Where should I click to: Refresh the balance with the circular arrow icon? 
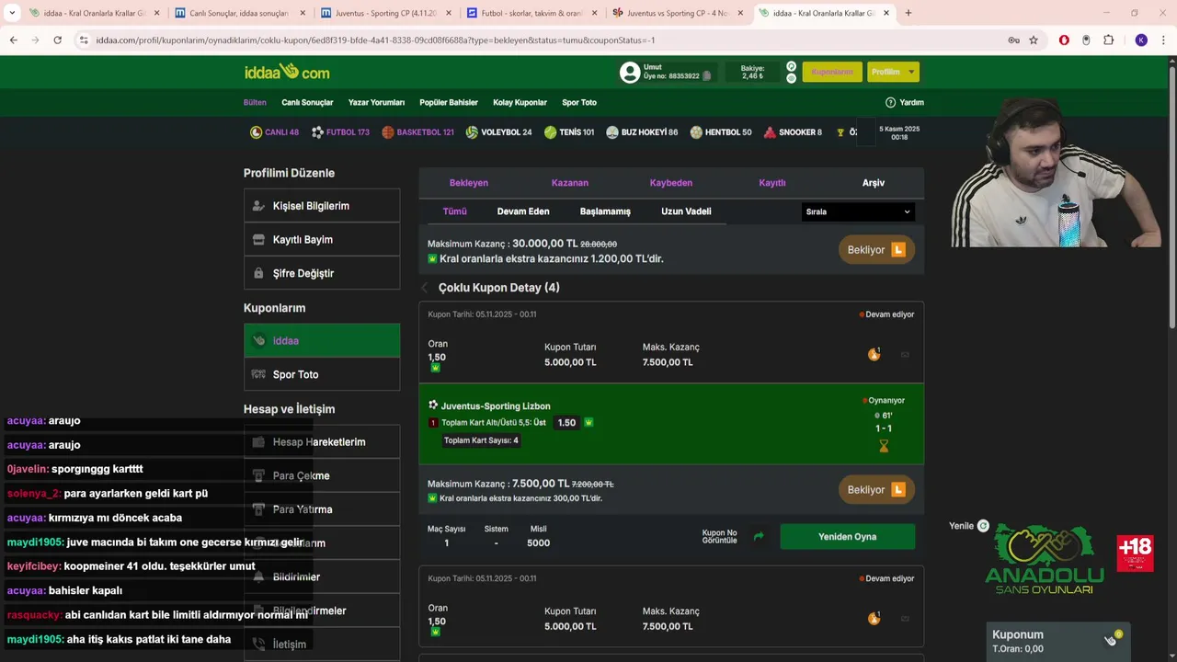coord(791,66)
